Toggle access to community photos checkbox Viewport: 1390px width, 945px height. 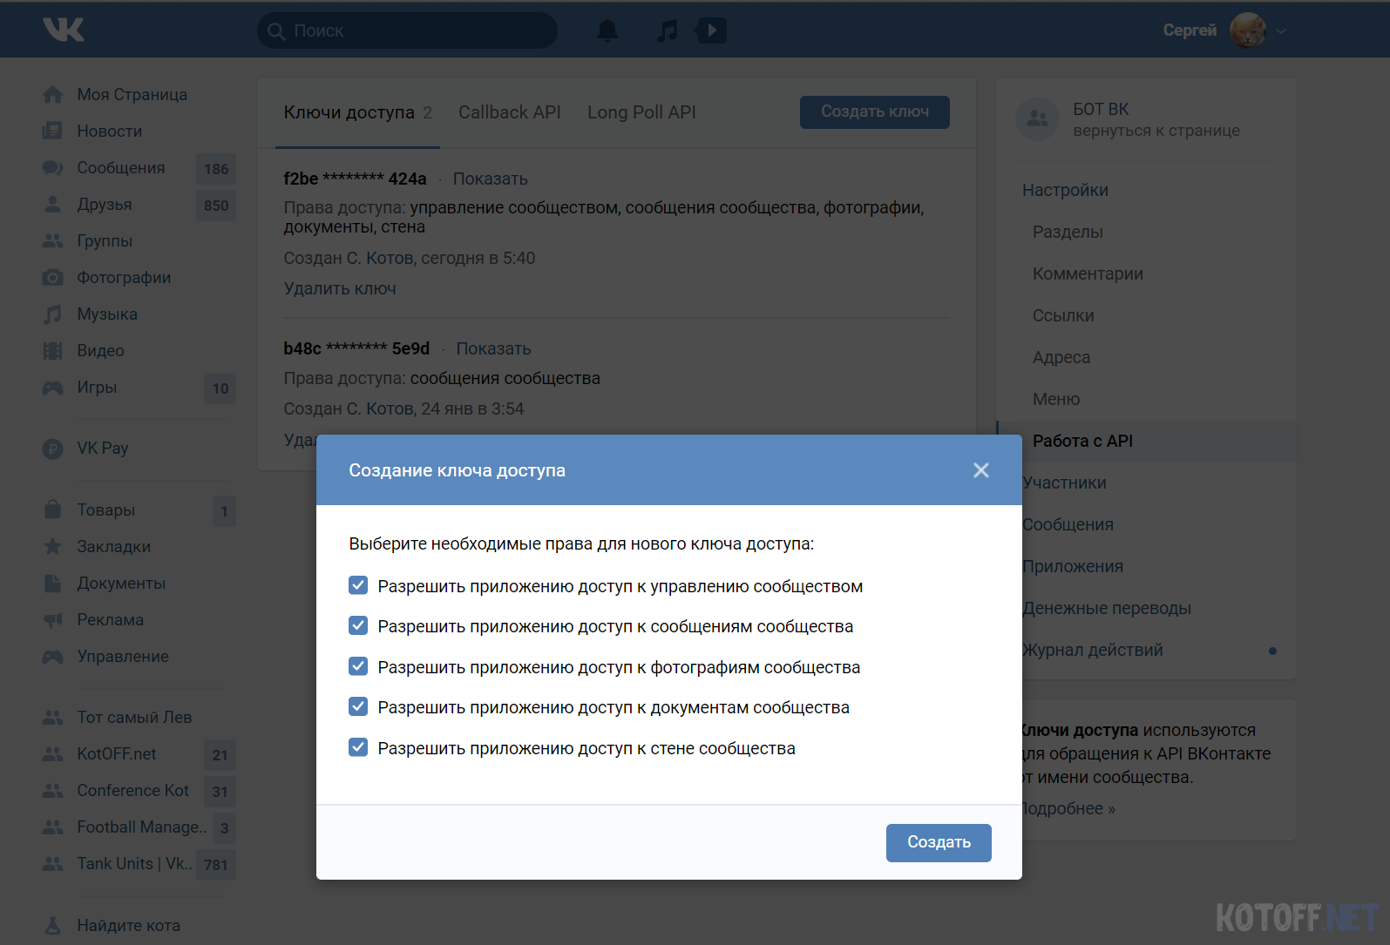click(358, 666)
